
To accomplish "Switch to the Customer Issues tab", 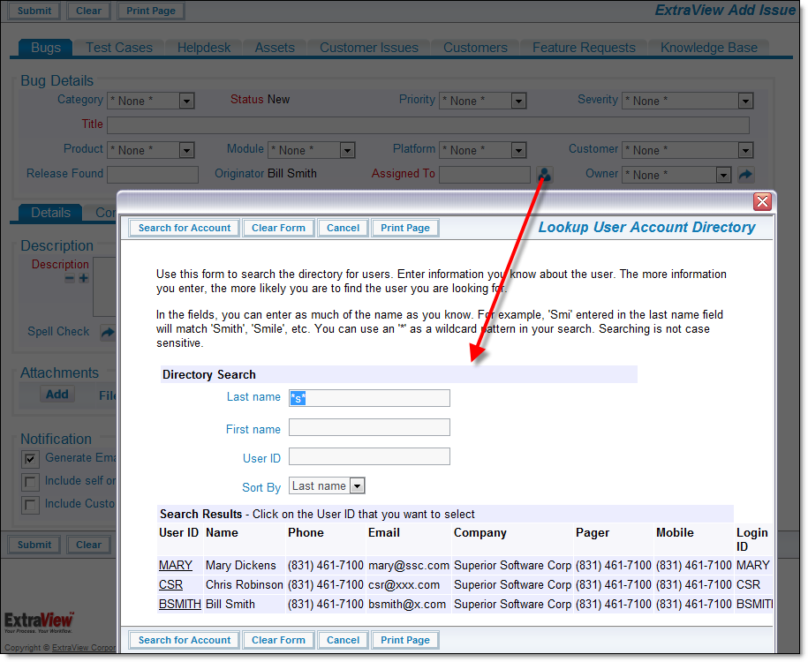I will tap(369, 48).
